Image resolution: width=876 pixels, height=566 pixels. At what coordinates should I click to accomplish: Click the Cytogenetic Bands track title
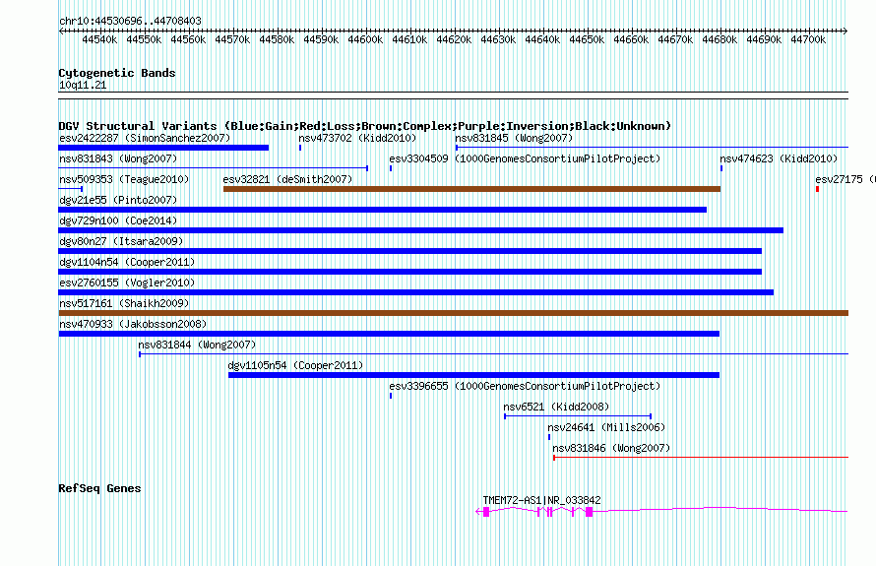[117, 73]
